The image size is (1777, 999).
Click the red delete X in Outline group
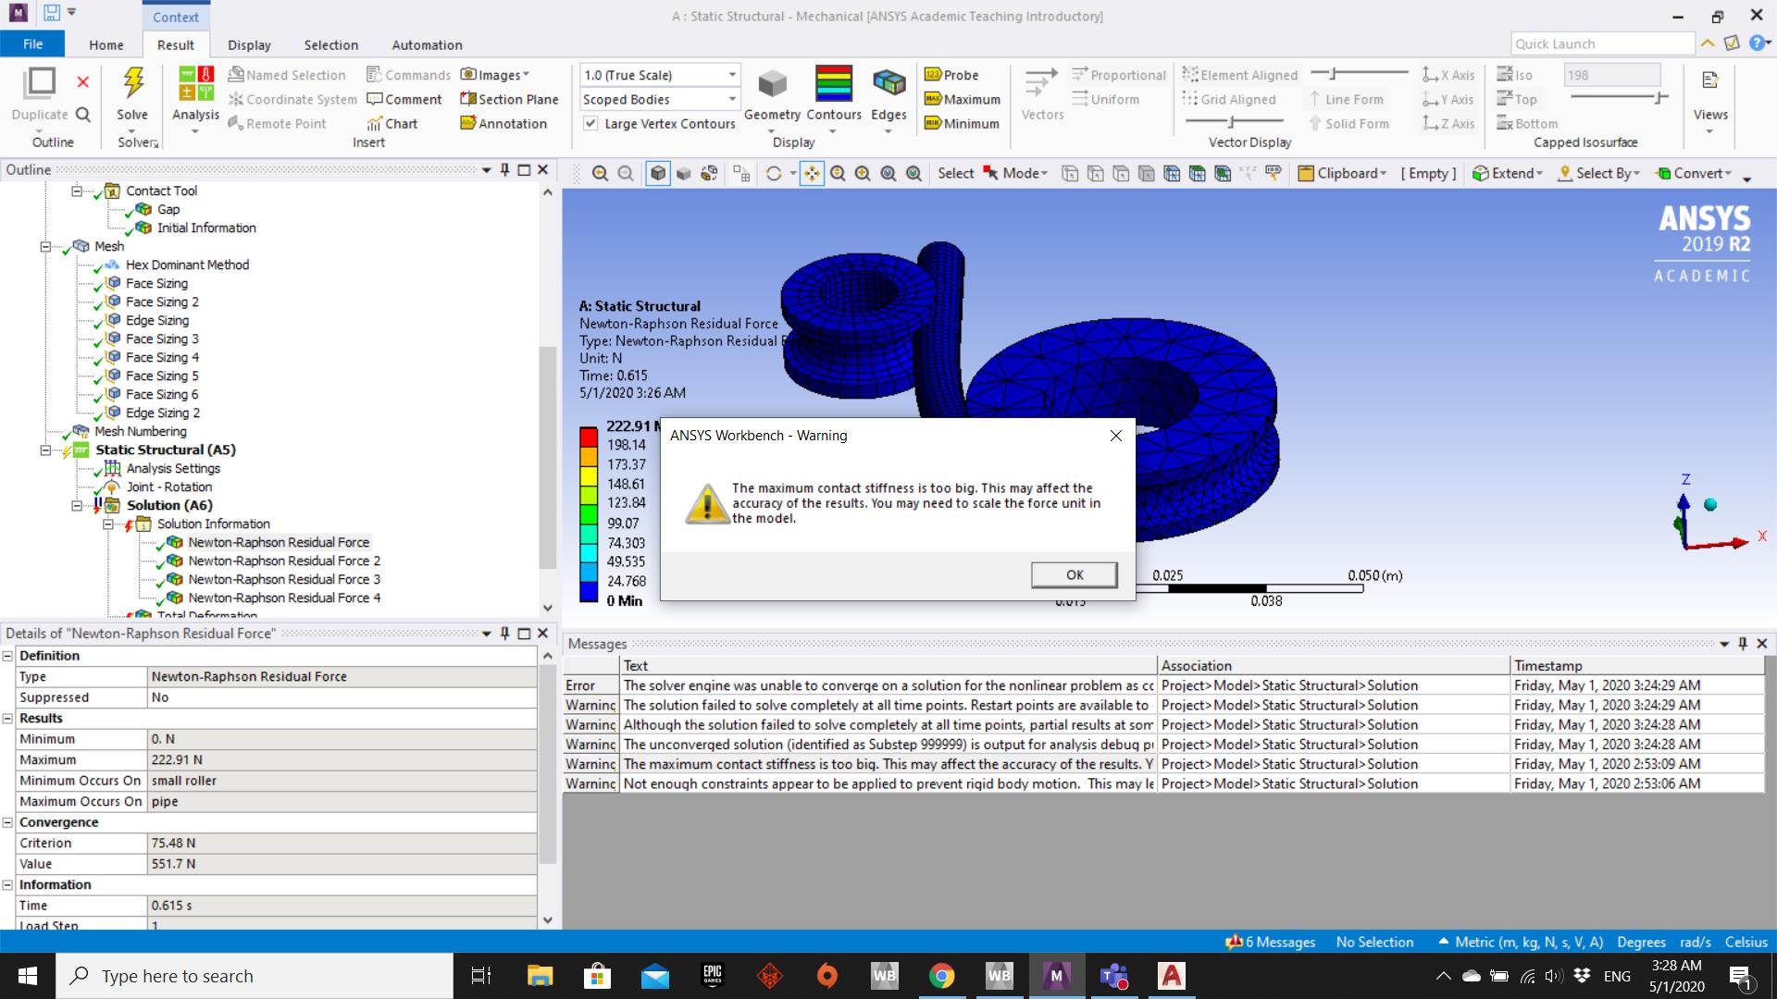pos(82,82)
